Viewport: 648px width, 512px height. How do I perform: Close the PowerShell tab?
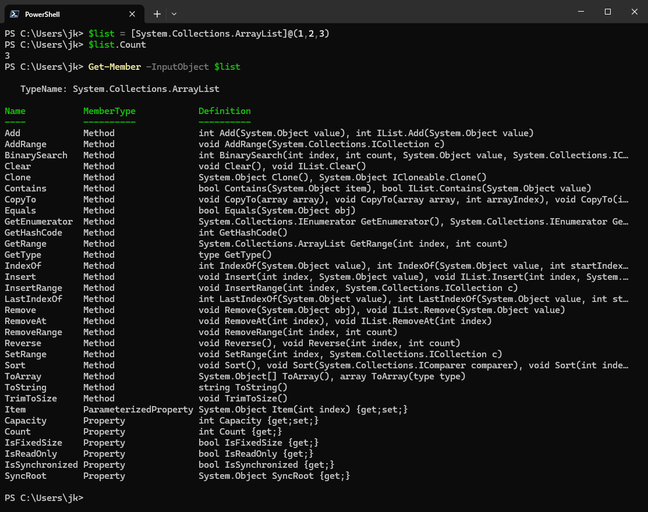pos(133,14)
